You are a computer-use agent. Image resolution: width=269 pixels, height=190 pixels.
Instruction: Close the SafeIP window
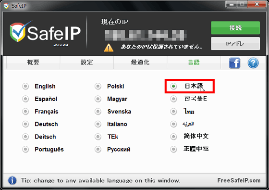click(x=257, y=4)
